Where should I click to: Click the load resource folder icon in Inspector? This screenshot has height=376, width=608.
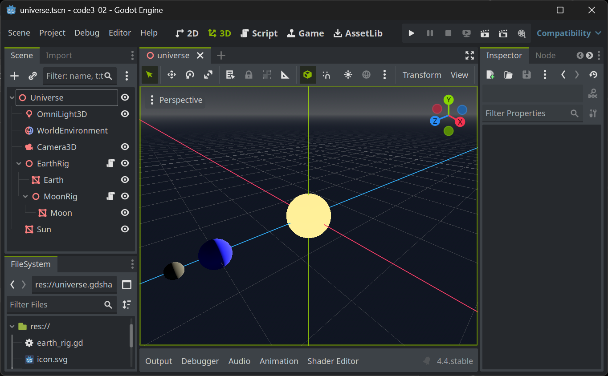pyautogui.click(x=508, y=75)
